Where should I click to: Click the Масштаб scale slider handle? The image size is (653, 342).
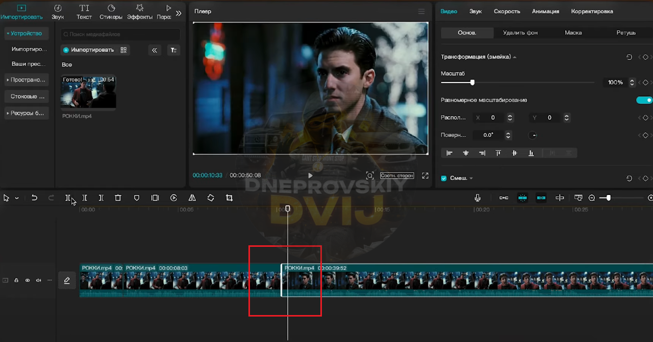click(472, 82)
